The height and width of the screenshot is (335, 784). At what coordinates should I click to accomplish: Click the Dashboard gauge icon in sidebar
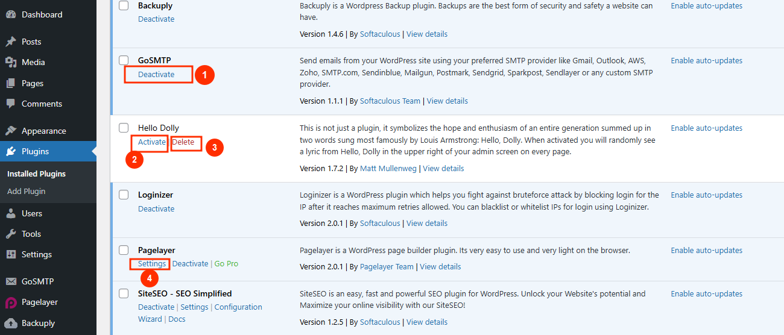10,14
